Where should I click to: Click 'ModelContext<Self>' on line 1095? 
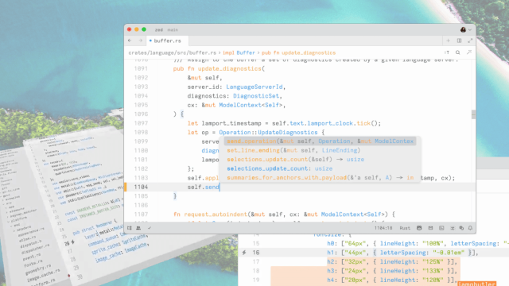(251, 105)
